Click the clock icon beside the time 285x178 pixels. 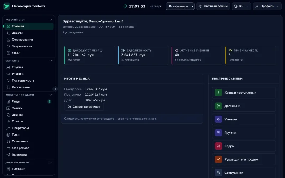tap(125, 6)
